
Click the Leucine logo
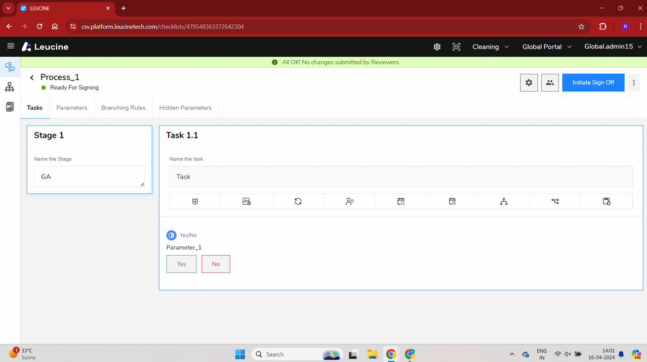[x=45, y=47]
